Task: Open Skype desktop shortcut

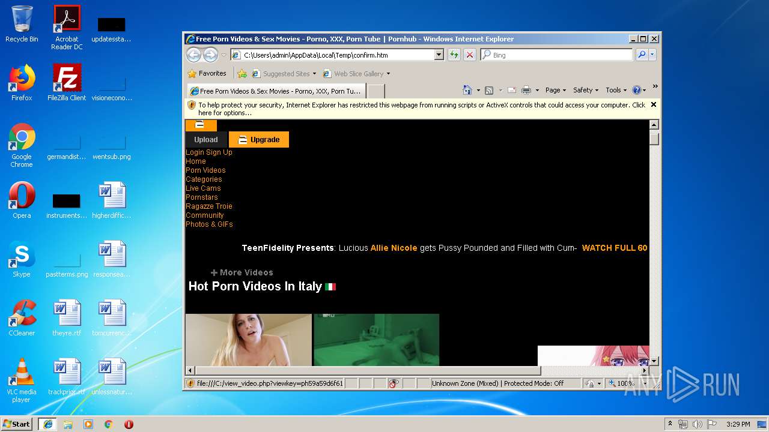Action: click(x=22, y=259)
